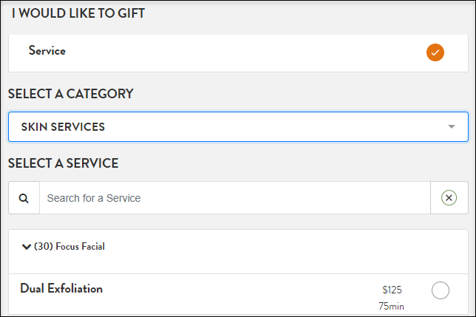Click the SELECT A SERVICE heading
Image resolution: width=476 pixels, height=317 pixels.
coord(63,163)
